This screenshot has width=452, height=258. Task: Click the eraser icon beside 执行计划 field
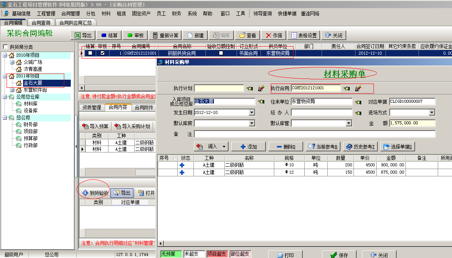click(x=261, y=88)
